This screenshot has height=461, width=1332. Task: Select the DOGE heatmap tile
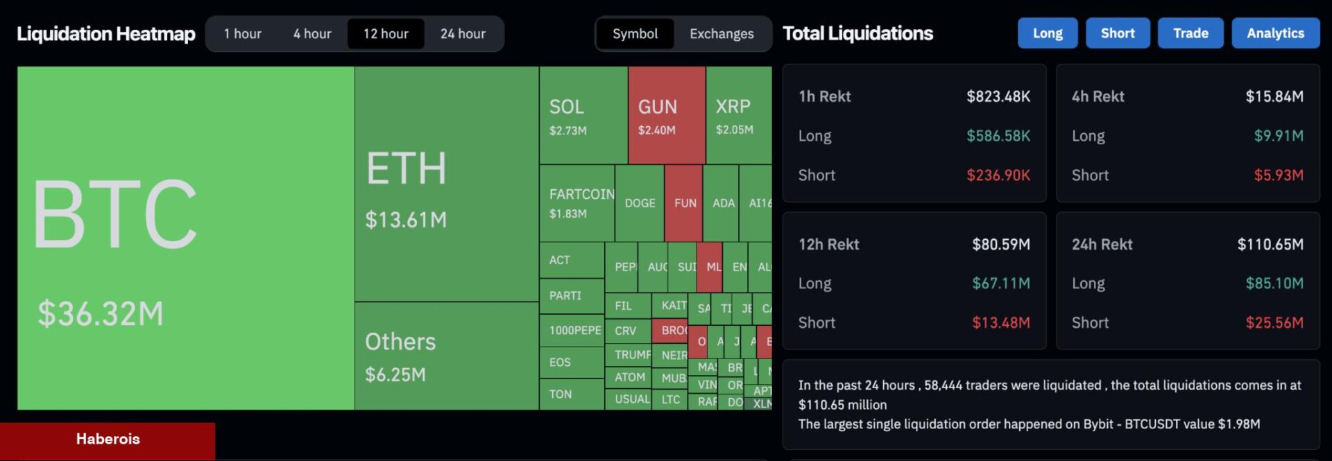tap(640, 203)
